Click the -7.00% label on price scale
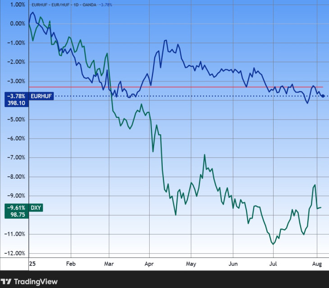Screen dimensions: 329x288 click(16, 157)
